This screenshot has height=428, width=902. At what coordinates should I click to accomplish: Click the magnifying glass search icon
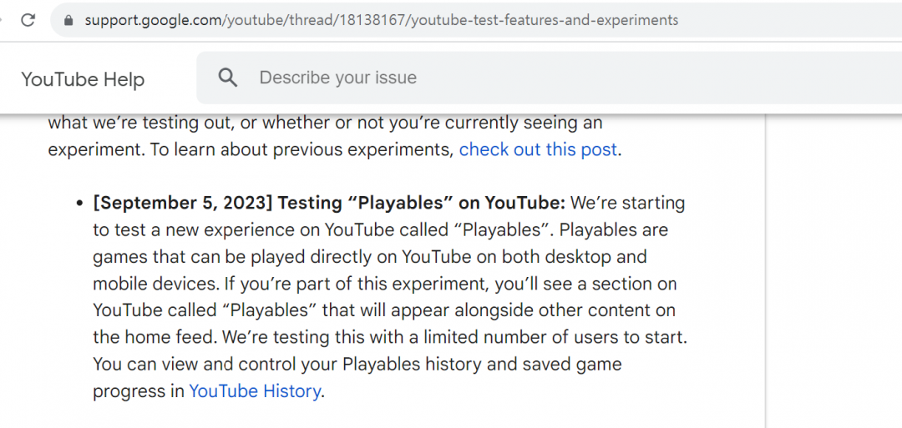click(x=227, y=78)
